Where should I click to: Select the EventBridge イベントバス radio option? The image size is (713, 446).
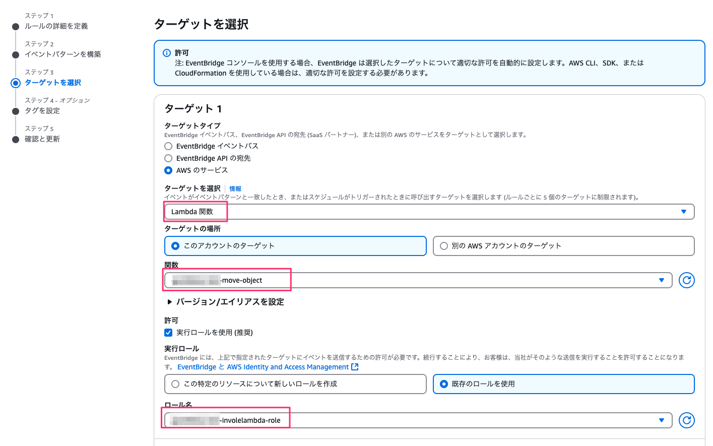168,146
